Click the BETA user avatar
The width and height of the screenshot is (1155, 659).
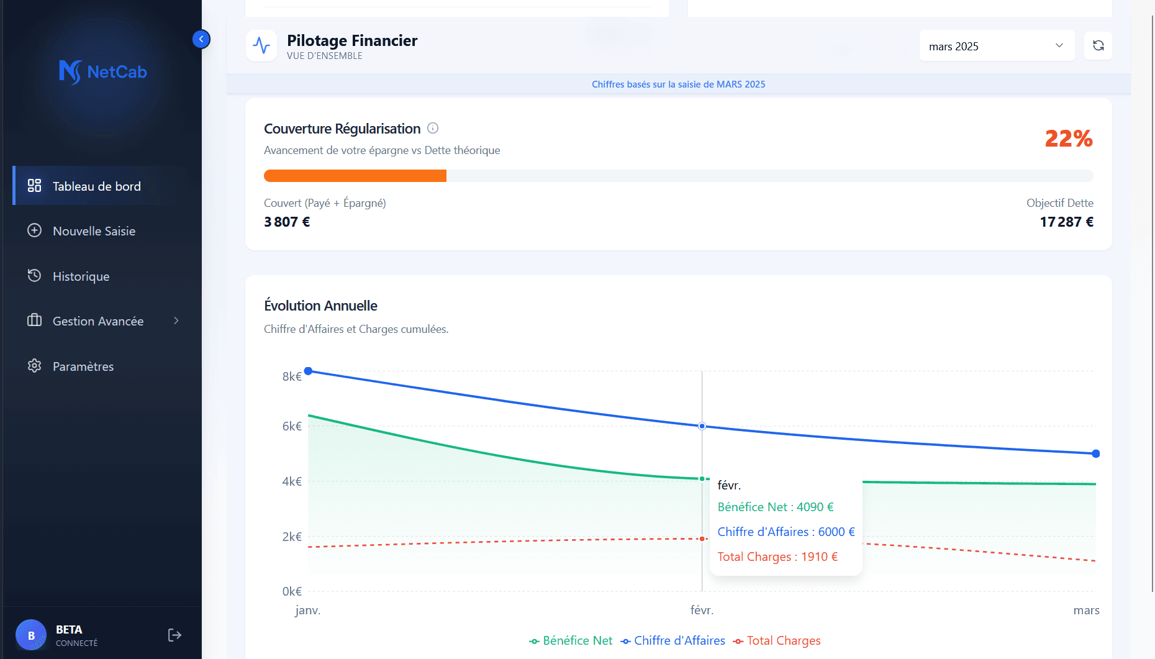[x=31, y=635]
